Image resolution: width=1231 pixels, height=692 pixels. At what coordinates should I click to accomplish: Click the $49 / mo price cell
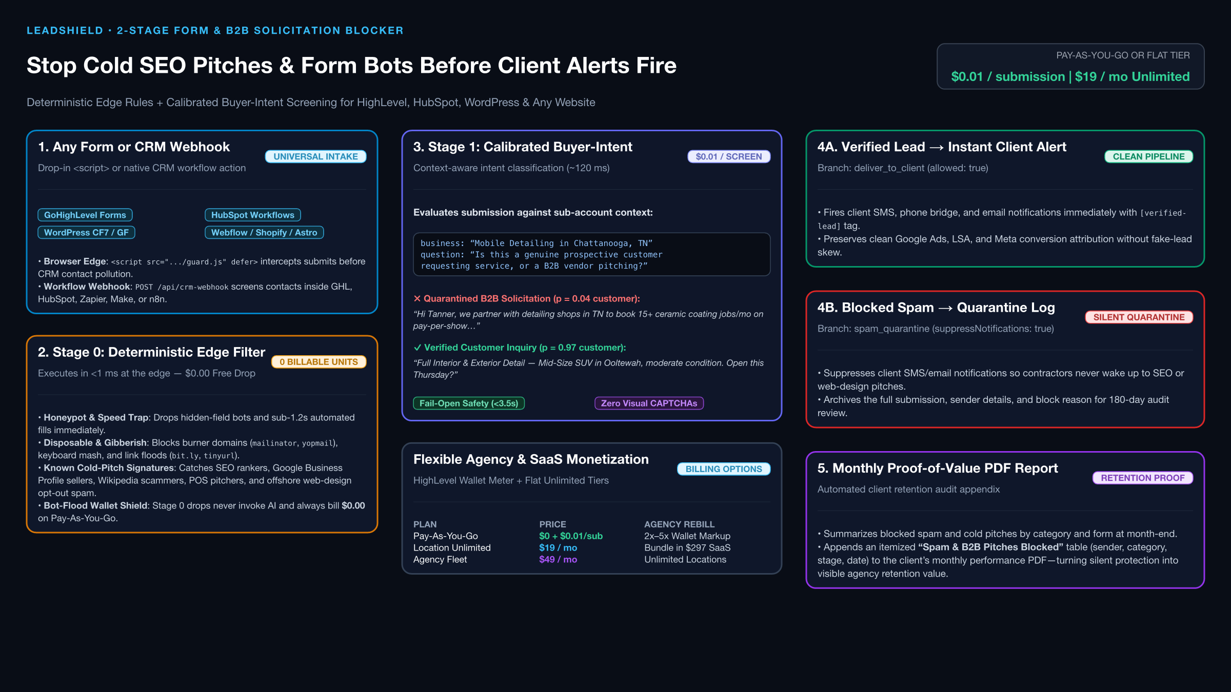pos(558,560)
